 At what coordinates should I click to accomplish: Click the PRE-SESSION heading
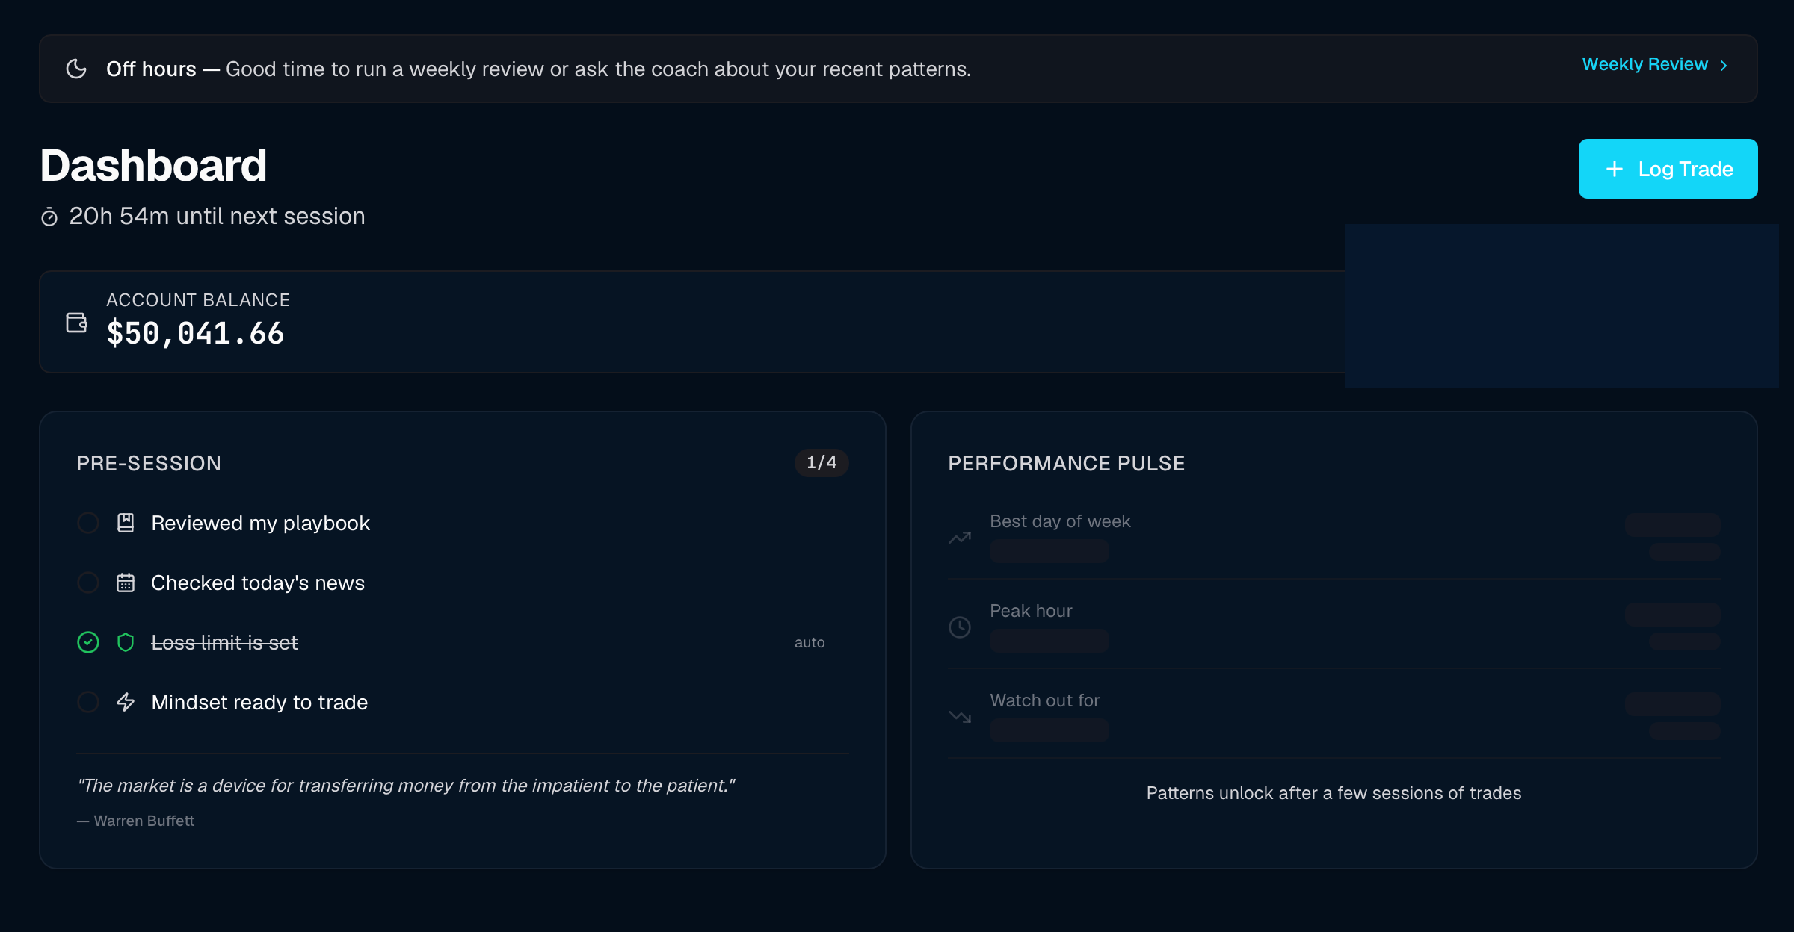(x=149, y=463)
